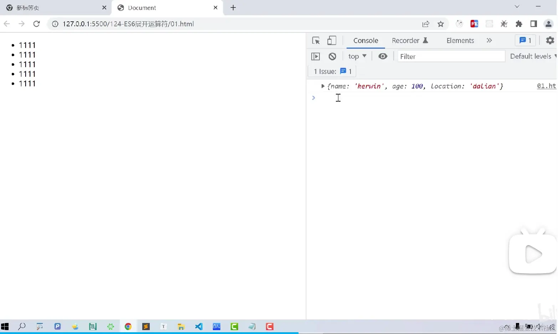Open the issues counter badge in the DevTools tab bar

click(525, 41)
